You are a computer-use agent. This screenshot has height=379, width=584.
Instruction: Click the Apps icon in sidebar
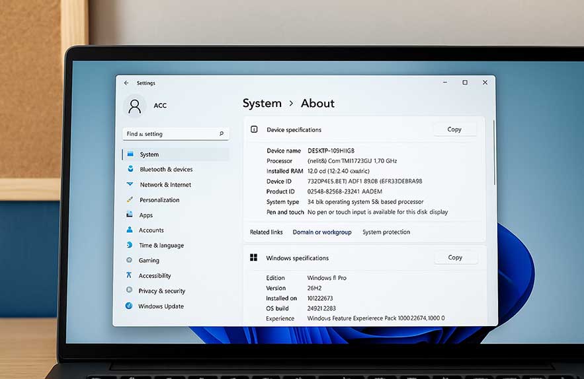click(x=130, y=215)
